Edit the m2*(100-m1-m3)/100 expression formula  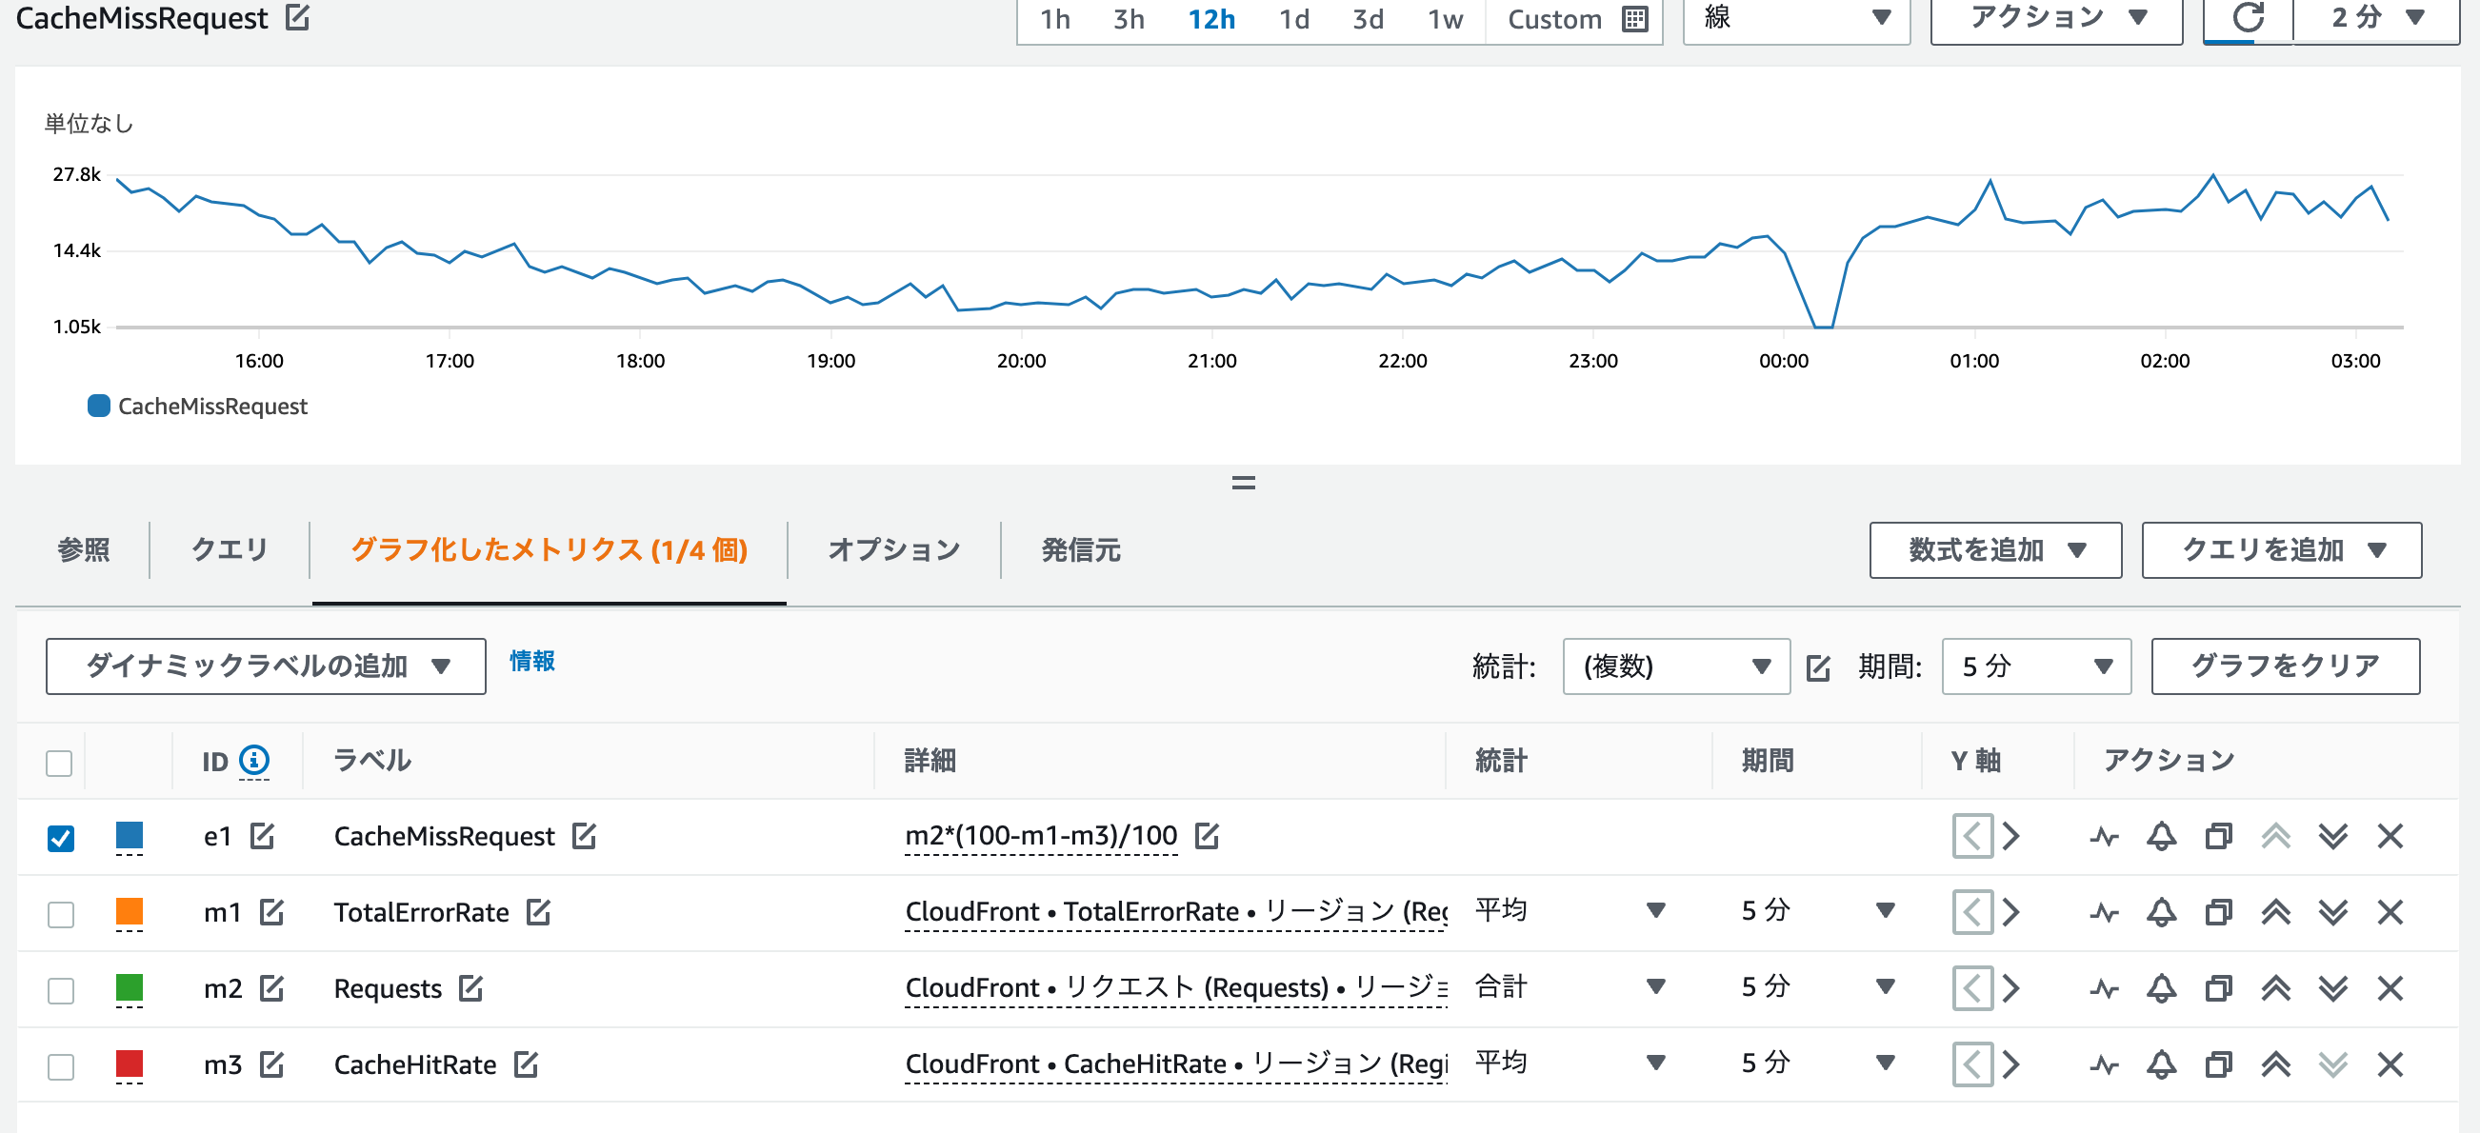click(x=1208, y=836)
